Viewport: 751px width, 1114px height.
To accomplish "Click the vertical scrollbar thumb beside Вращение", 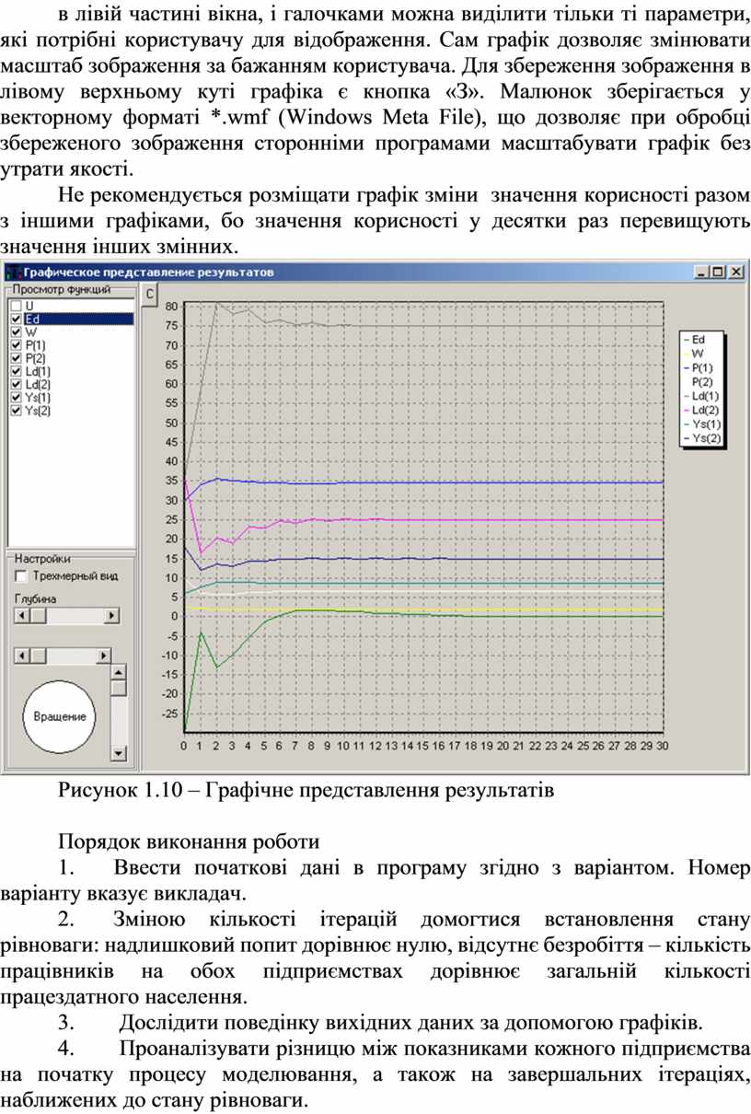I will tap(118, 687).
